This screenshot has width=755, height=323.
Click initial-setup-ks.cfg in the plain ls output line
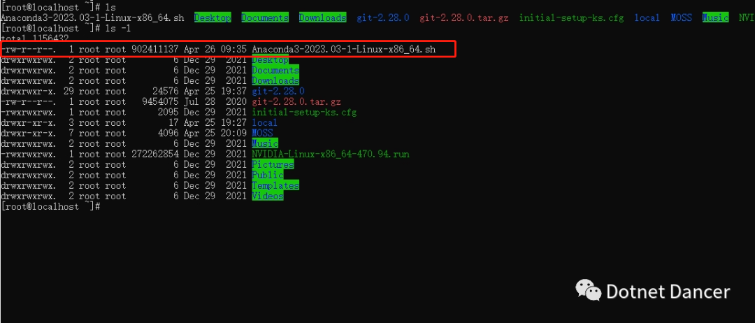click(571, 17)
